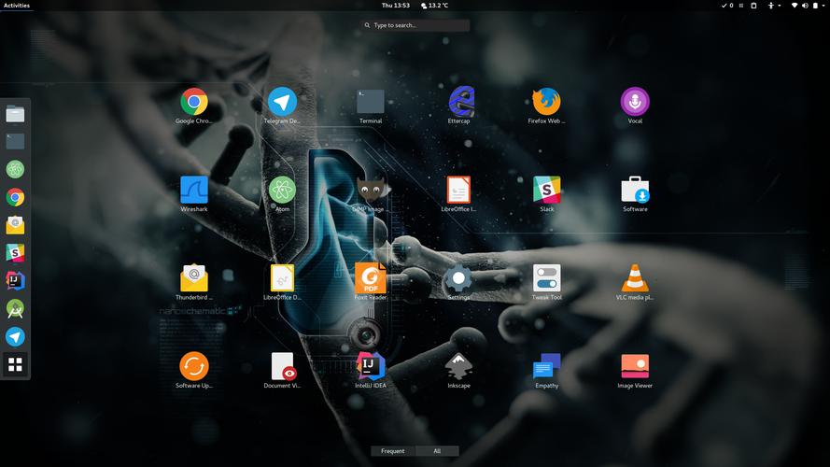
Task: Launch Foxit Reader PDF app
Action: tap(371, 282)
